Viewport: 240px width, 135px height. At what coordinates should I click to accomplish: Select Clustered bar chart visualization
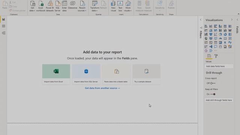216,26
